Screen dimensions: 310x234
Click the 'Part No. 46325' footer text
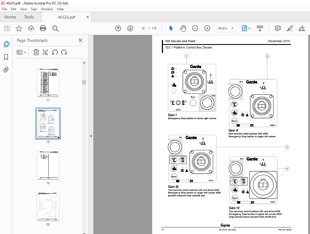pyautogui.click(x=285, y=230)
